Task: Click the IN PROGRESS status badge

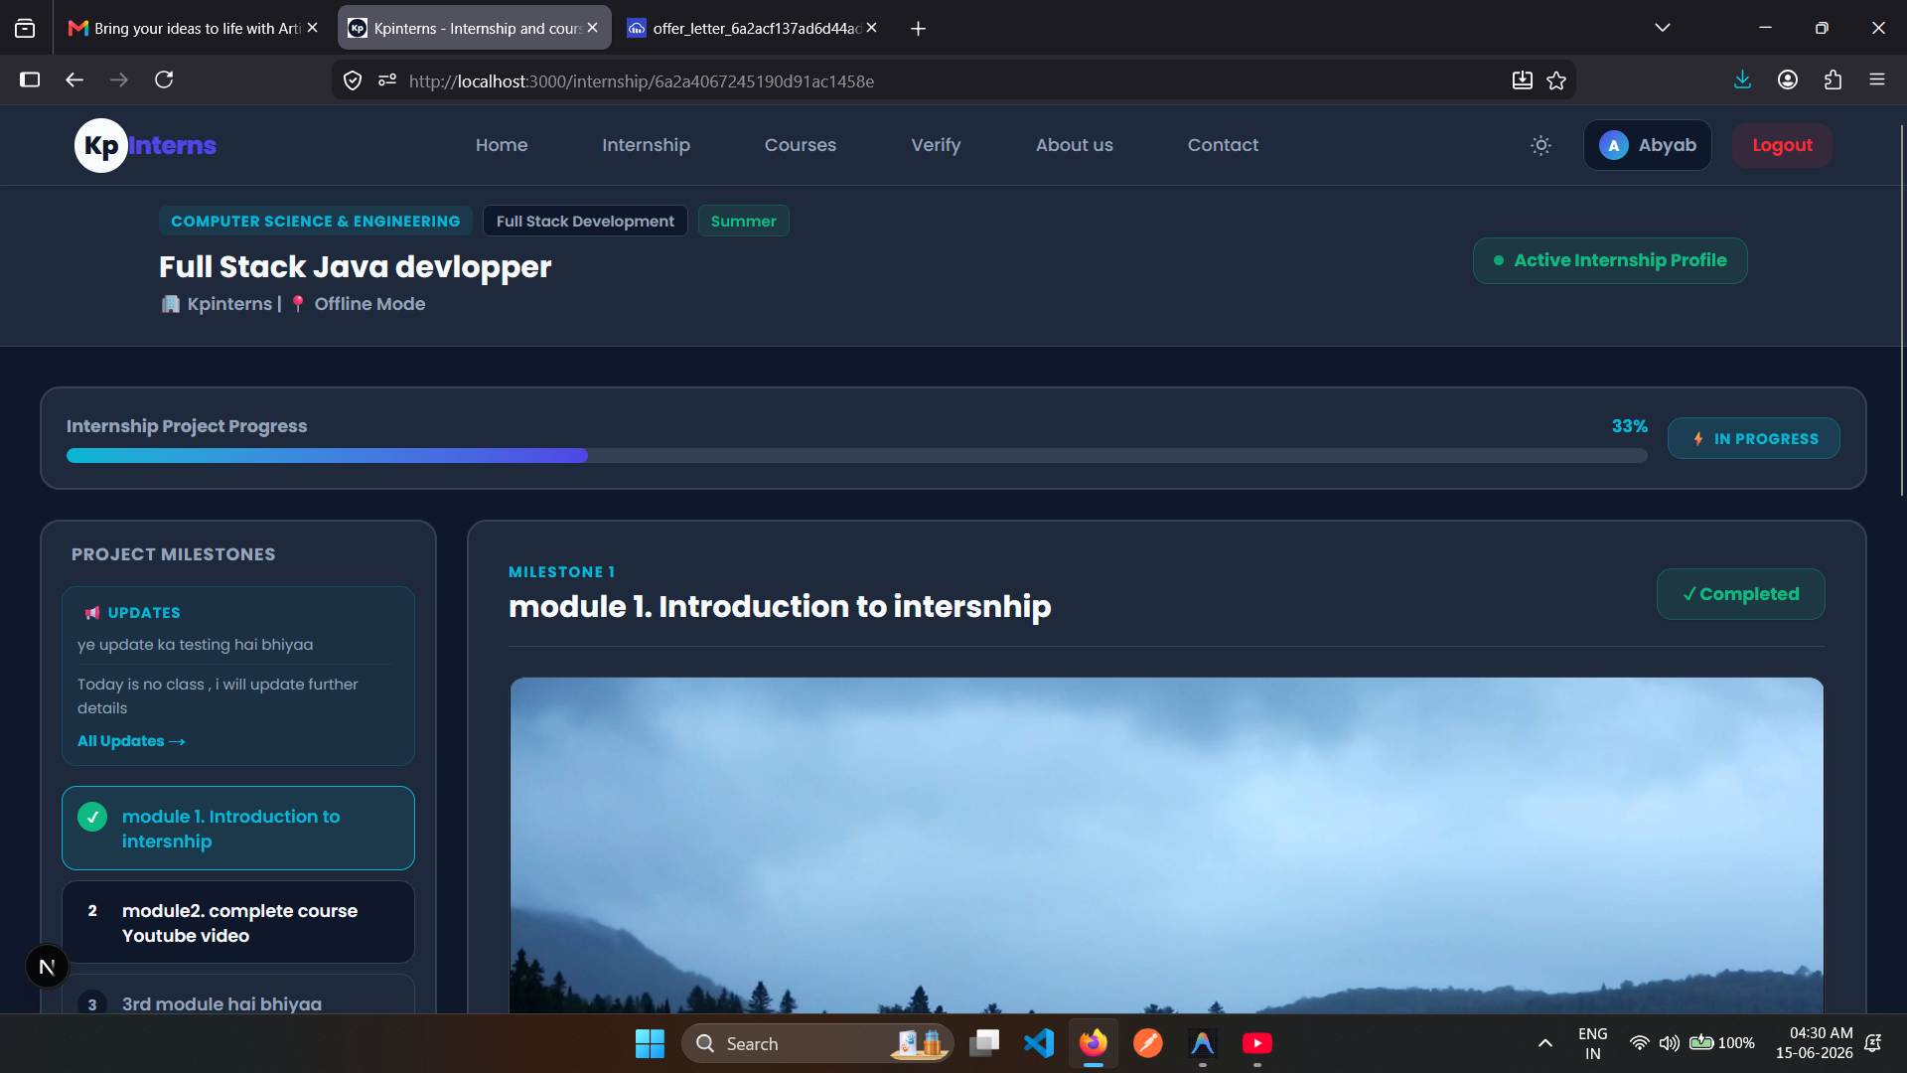Action: [1753, 438]
